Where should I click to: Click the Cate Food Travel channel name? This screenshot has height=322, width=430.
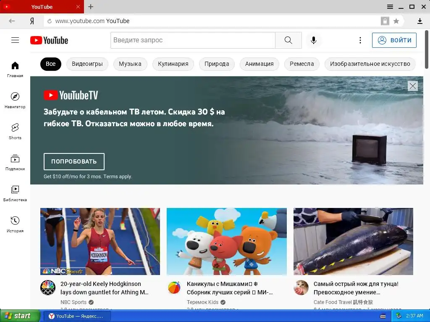click(x=343, y=302)
